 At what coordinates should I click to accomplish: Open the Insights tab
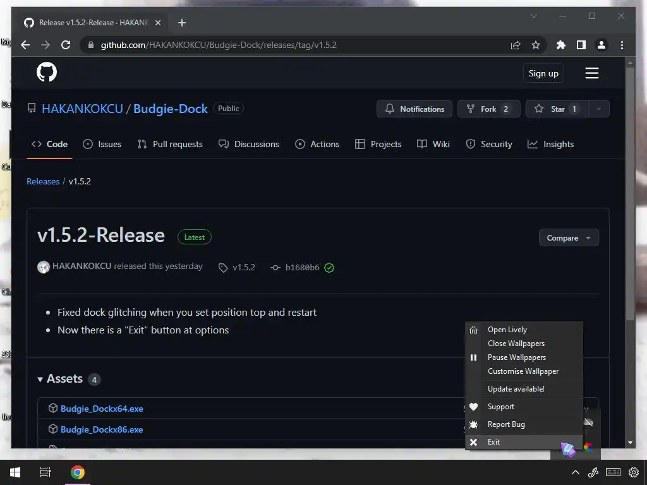coord(550,145)
